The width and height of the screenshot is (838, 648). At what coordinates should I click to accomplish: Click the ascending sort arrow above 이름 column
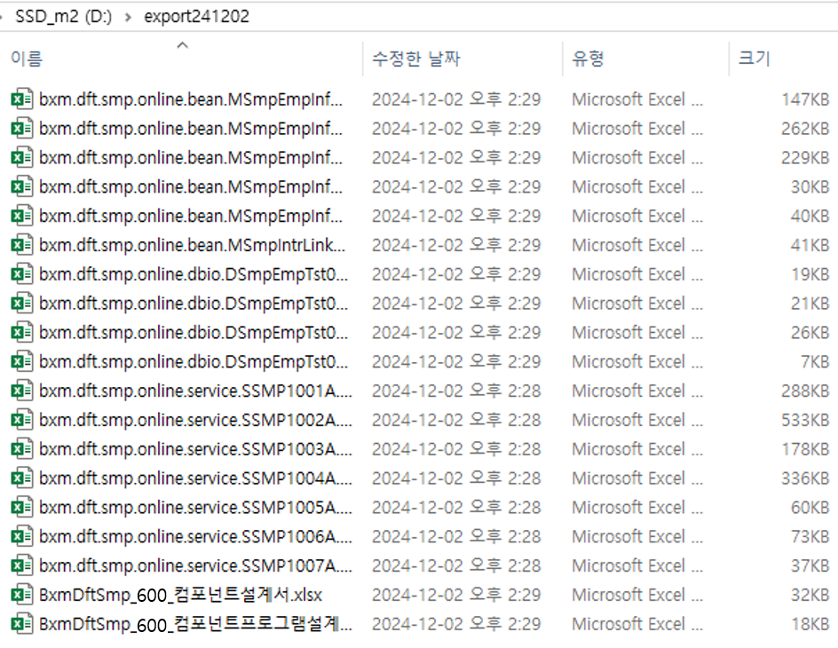pos(182,44)
